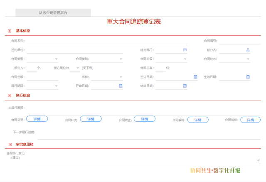Viewport: 266px width, 182px height.
Task: Expand the 合同类型 dropdown
Action: click(56, 59)
